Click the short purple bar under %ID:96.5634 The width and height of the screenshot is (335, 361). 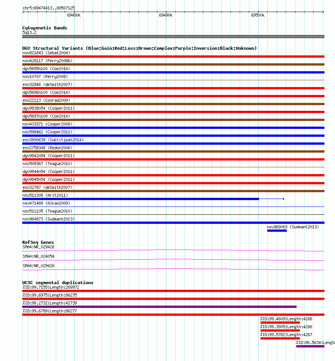pyautogui.click(x=310, y=346)
